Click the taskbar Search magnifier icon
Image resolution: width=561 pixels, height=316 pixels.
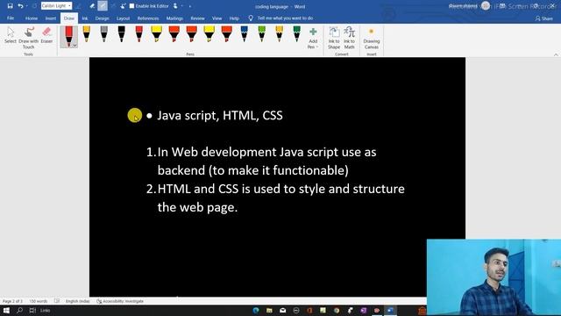tap(19, 310)
